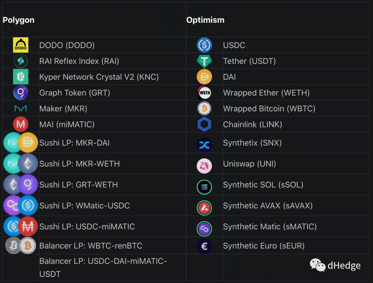
Task: Click the Synthetix (SNX) text
Action: 252,143
